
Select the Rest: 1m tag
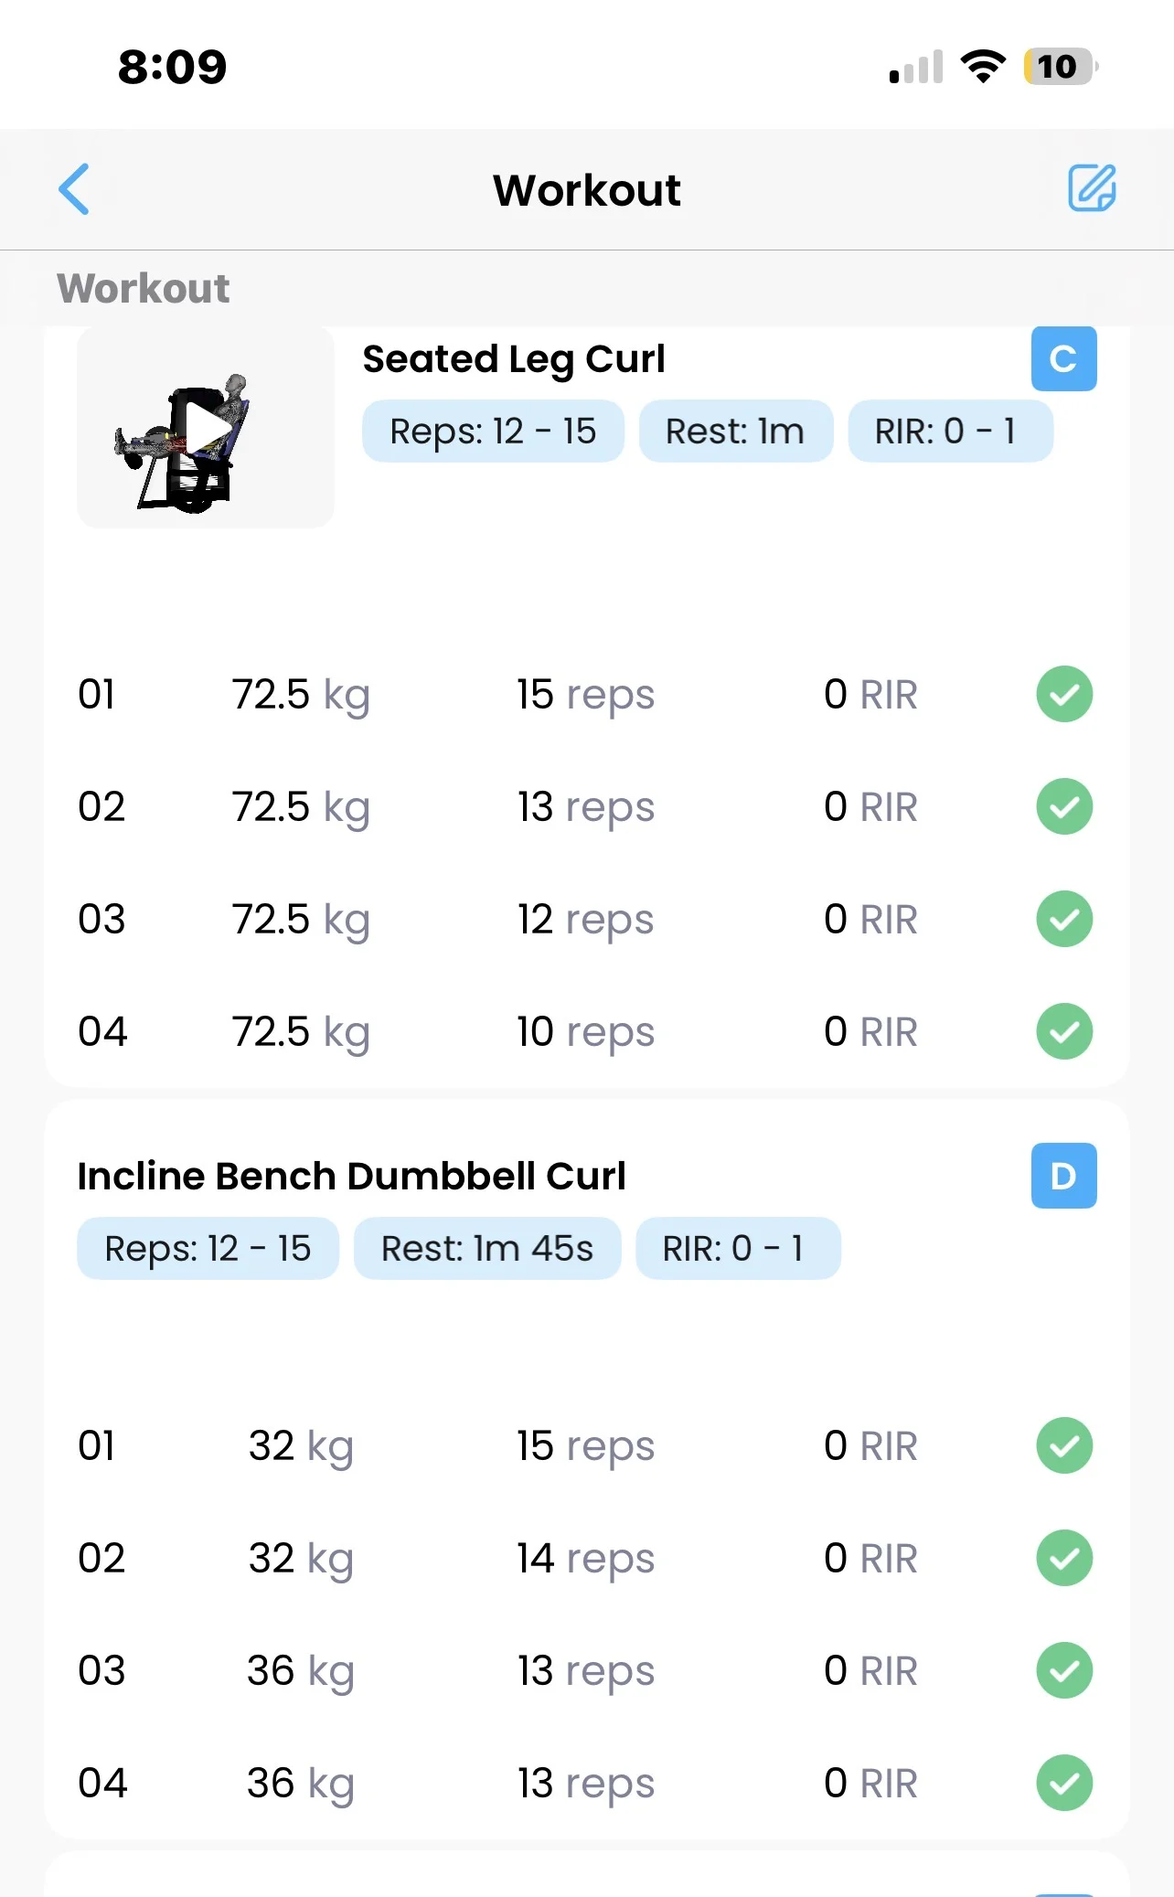[735, 432]
